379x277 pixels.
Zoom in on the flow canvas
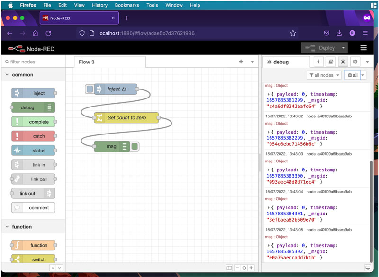[251, 268]
